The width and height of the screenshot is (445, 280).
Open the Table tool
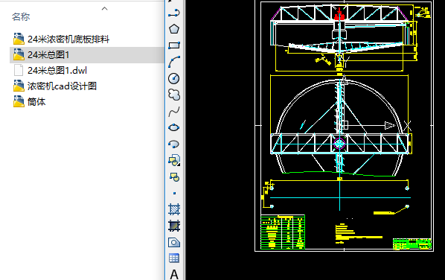(x=174, y=258)
